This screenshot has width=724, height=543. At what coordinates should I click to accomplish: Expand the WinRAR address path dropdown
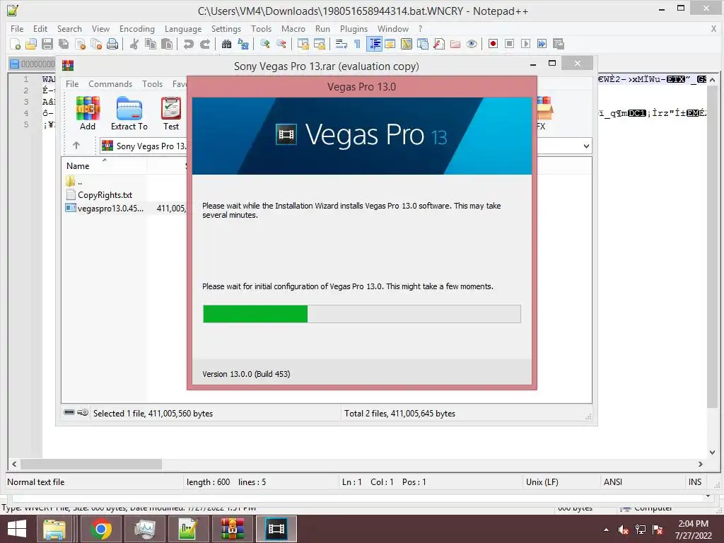pos(586,146)
